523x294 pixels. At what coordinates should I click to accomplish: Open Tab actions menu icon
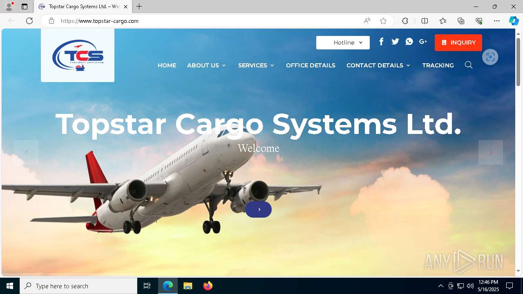[x=25, y=7]
